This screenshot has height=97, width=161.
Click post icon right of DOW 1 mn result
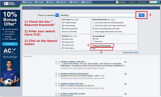coord(125,84)
